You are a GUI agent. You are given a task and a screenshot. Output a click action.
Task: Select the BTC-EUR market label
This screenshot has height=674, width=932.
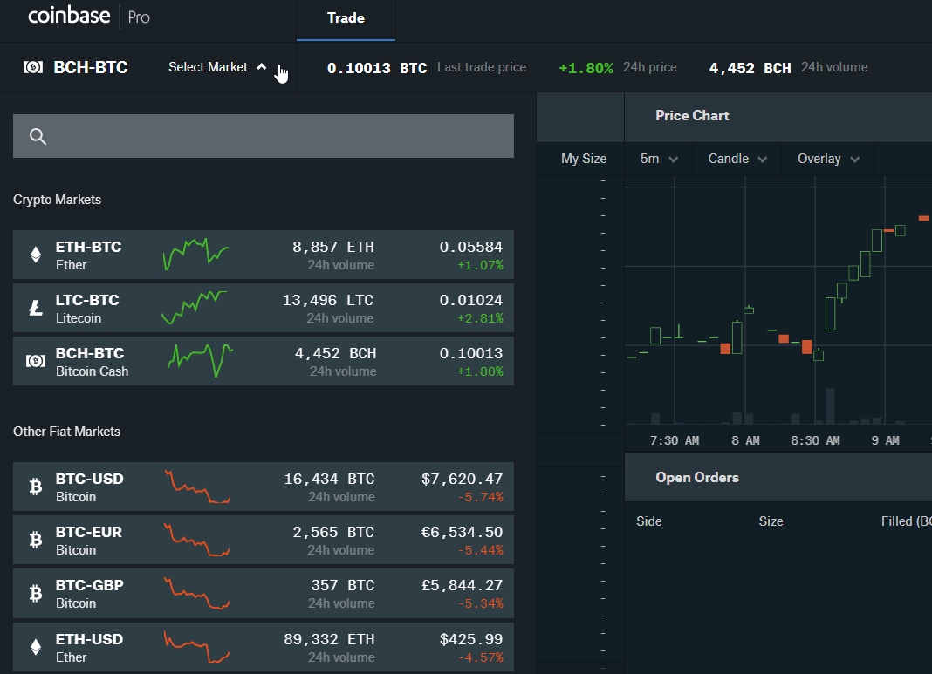[x=88, y=532]
